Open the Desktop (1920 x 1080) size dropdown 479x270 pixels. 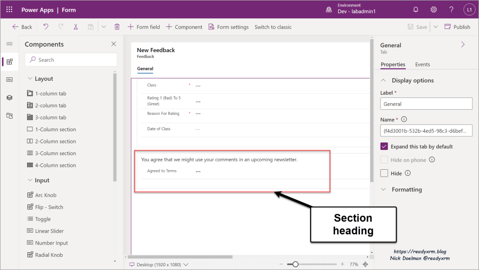[x=159, y=264]
